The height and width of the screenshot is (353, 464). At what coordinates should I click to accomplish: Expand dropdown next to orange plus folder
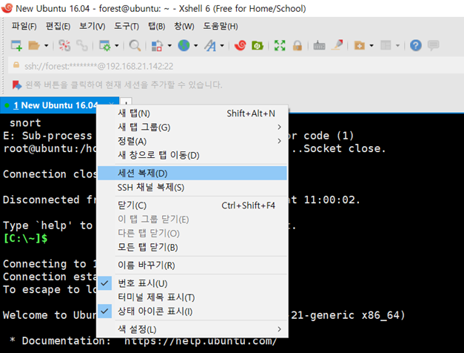tap(371, 46)
